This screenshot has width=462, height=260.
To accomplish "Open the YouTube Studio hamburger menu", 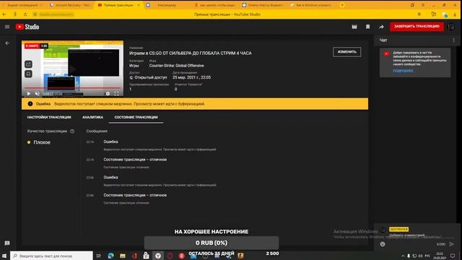I will (7, 27).
